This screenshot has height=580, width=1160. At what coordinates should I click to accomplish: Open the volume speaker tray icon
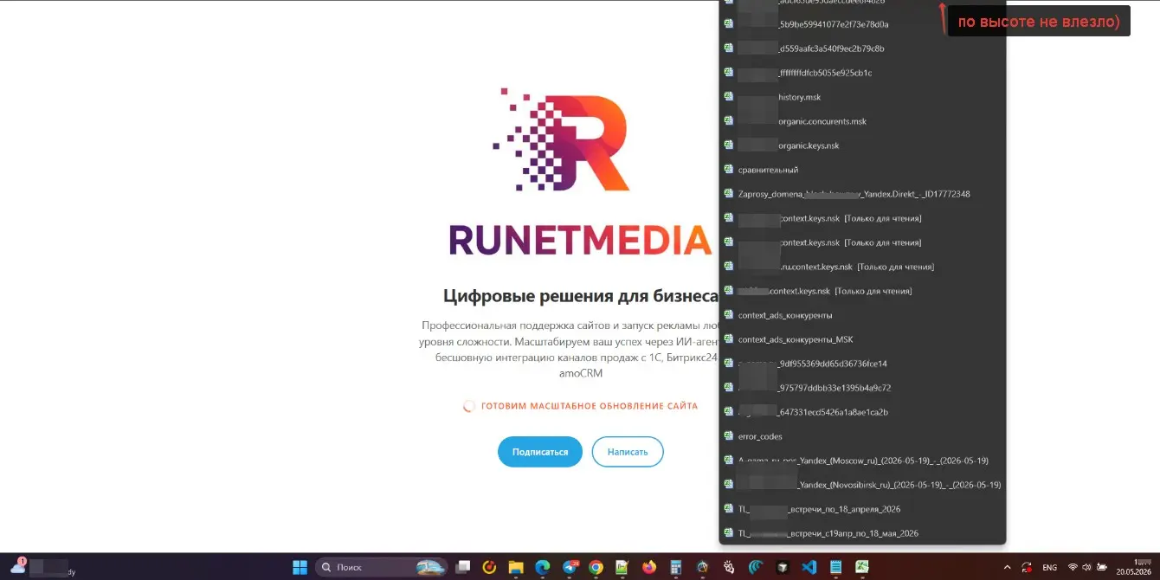point(1087,568)
